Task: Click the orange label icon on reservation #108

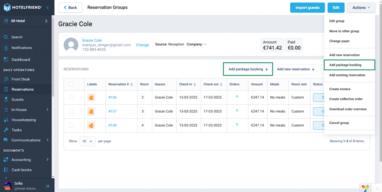Action: (91, 125)
